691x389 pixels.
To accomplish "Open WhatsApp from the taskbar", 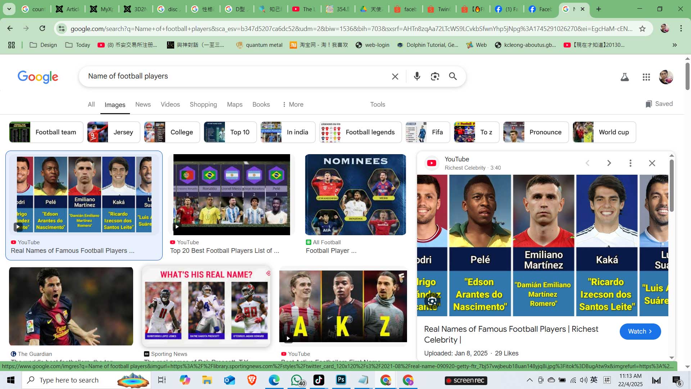I will coord(297,380).
